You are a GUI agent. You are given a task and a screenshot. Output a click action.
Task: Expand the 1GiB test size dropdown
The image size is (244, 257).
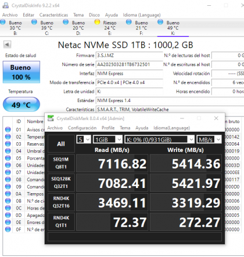click(x=107, y=139)
